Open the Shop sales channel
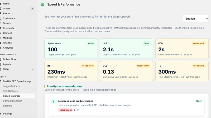This screenshot has width=211, height=118. tap(6, 69)
